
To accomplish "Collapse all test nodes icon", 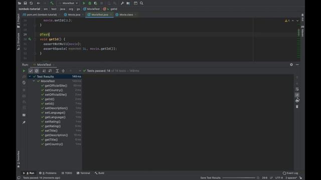I will (x=63, y=71).
